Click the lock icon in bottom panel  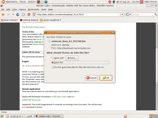coord(126,116)
